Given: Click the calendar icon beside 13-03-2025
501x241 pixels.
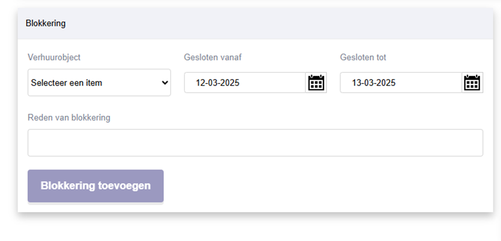Looking at the screenshot, I should [x=472, y=83].
